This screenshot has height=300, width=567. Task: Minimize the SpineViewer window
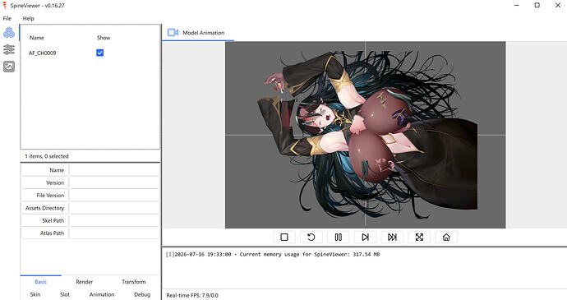517,5
